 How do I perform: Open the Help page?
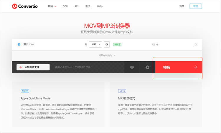[x=100, y=6]
